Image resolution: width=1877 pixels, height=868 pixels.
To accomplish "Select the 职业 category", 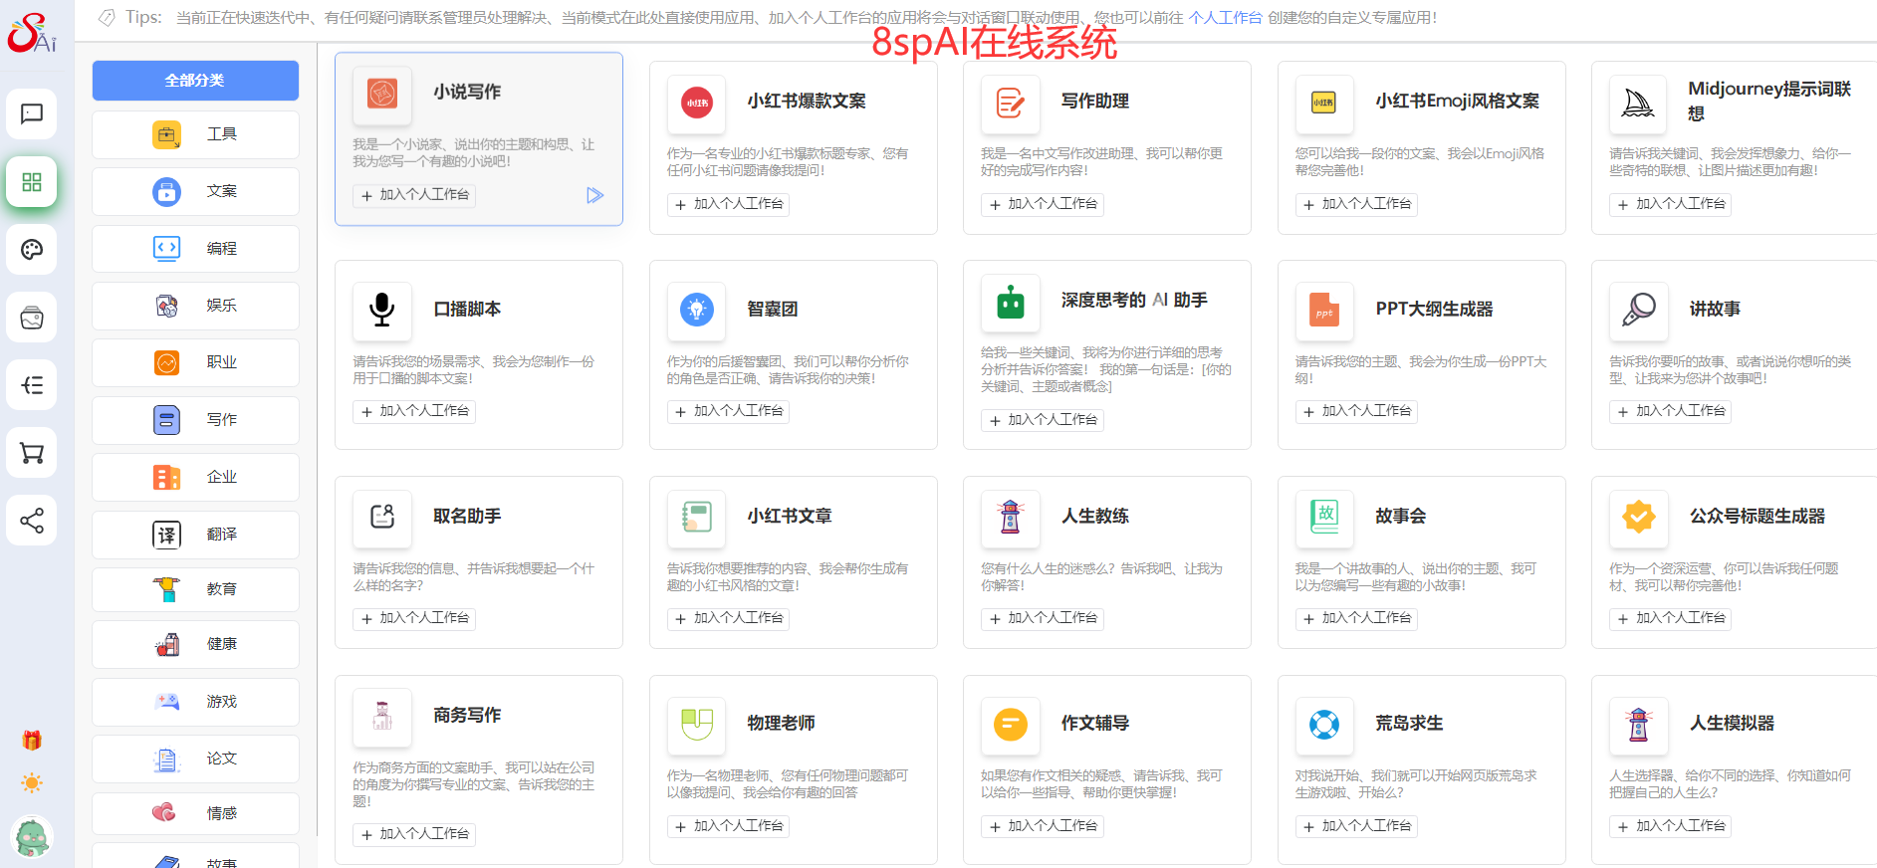I will 195,362.
